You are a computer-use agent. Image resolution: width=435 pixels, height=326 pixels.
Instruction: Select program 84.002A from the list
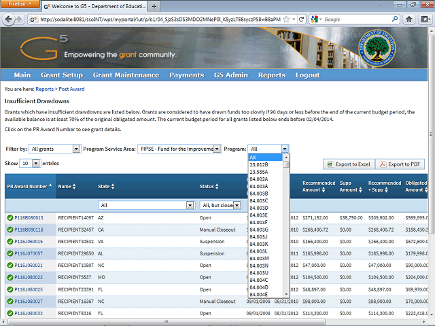coord(259,179)
